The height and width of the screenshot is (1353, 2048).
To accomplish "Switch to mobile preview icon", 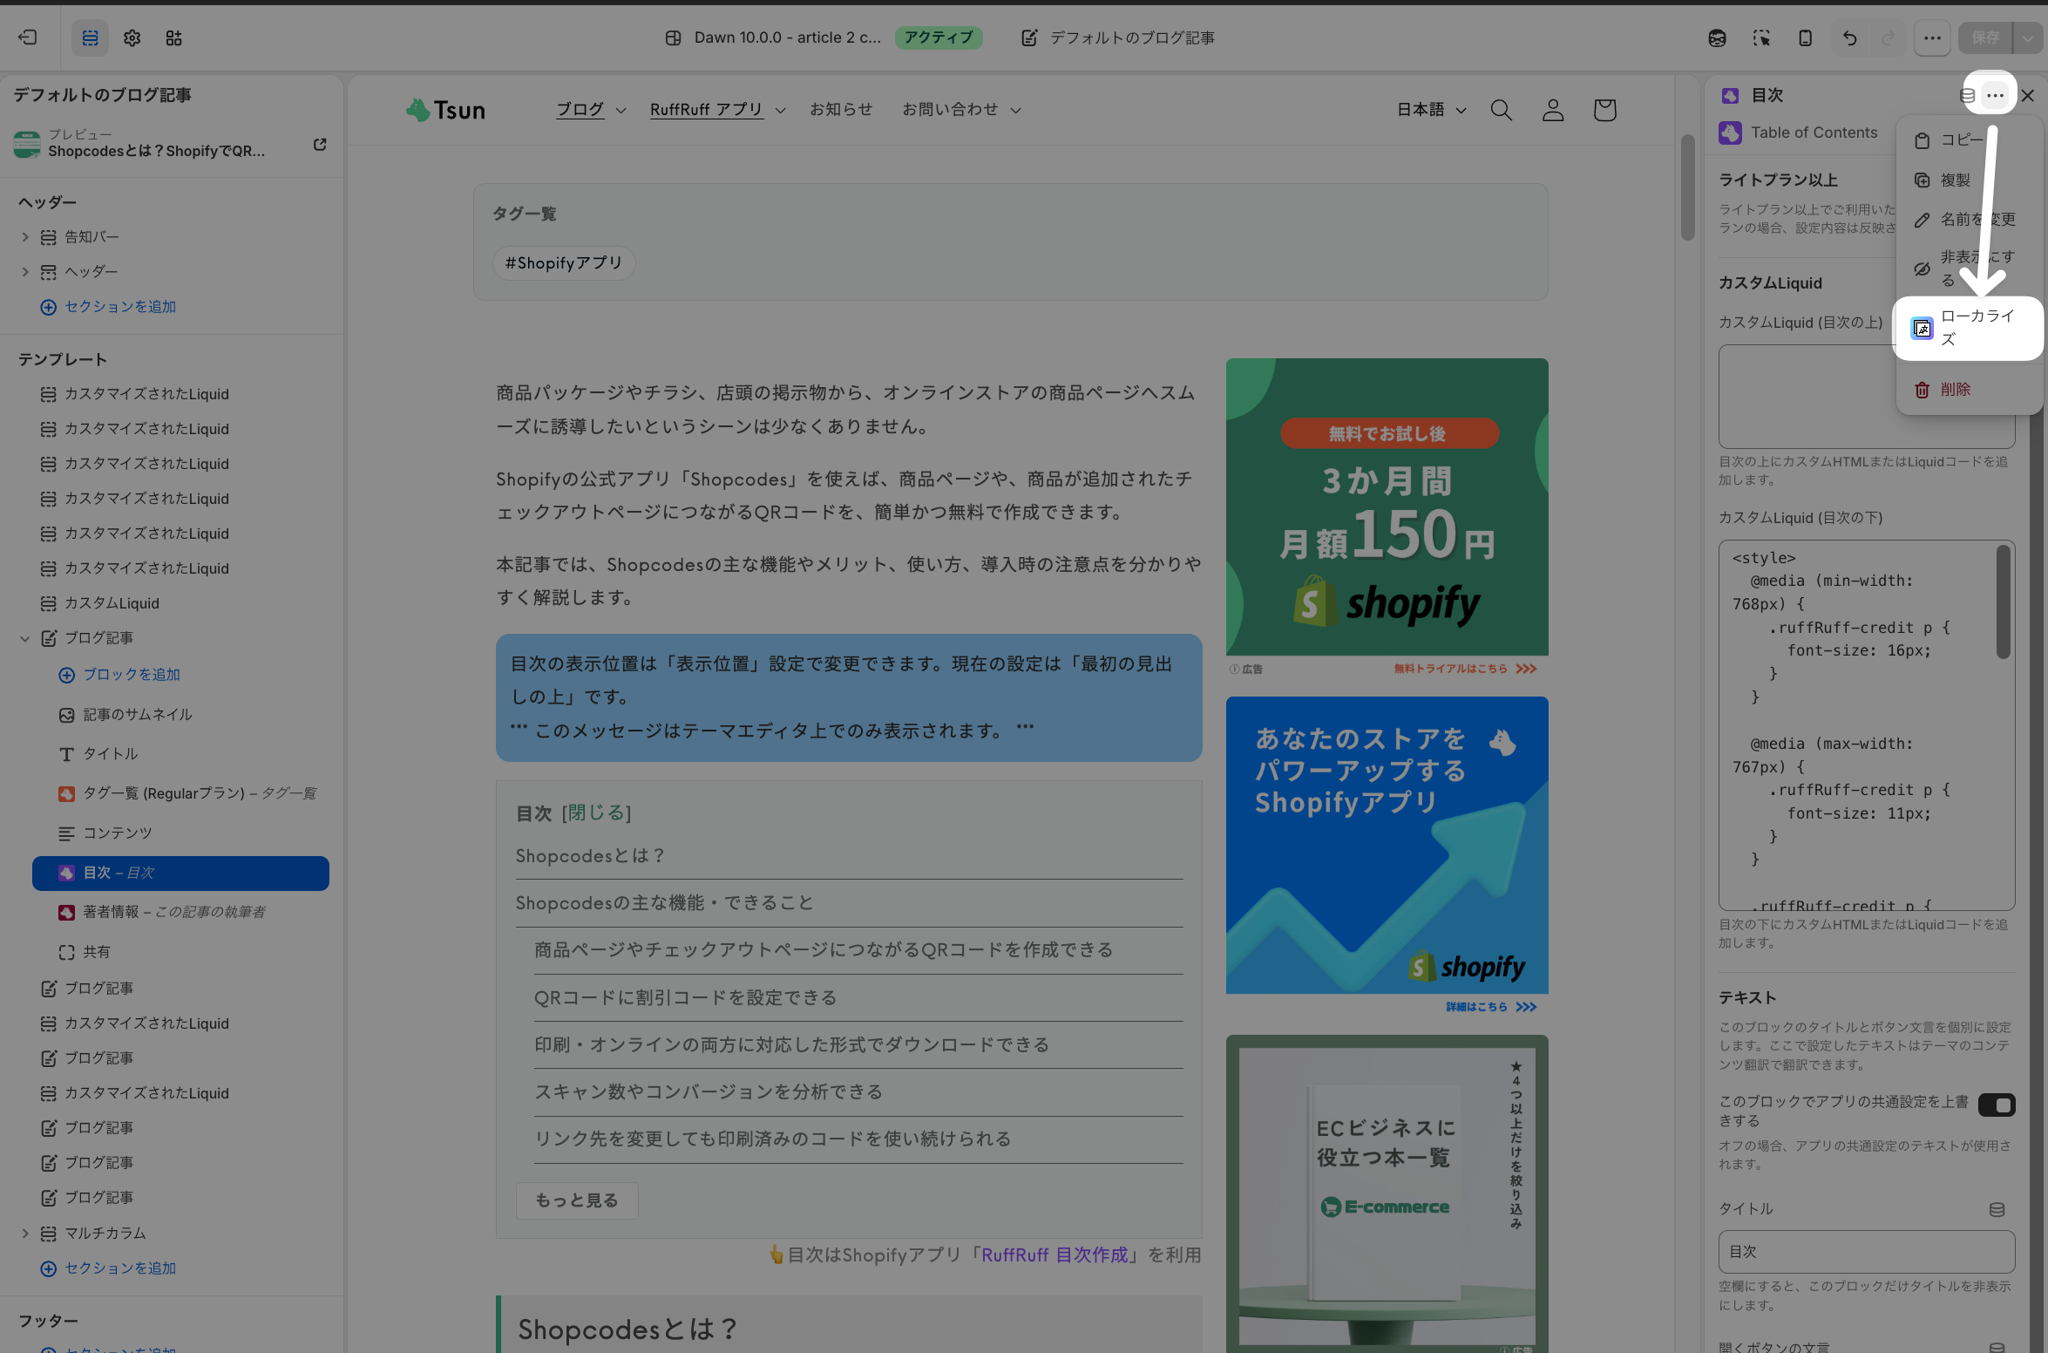I will [1805, 37].
